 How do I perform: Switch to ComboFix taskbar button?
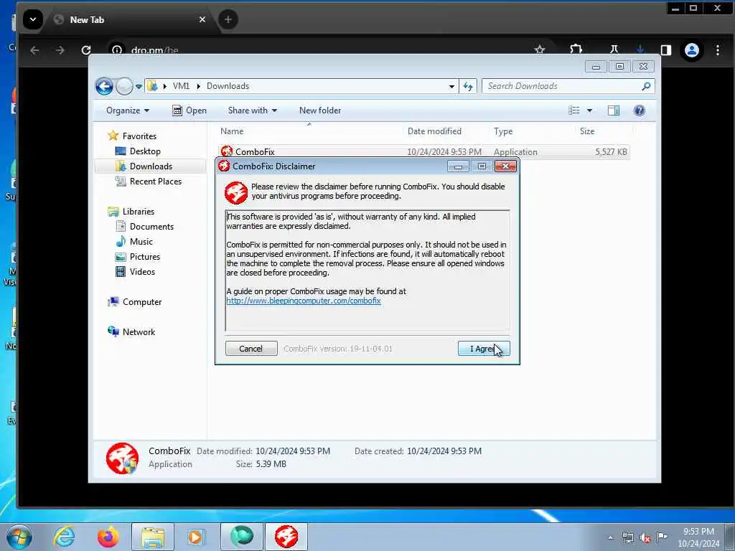pyautogui.click(x=286, y=537)
